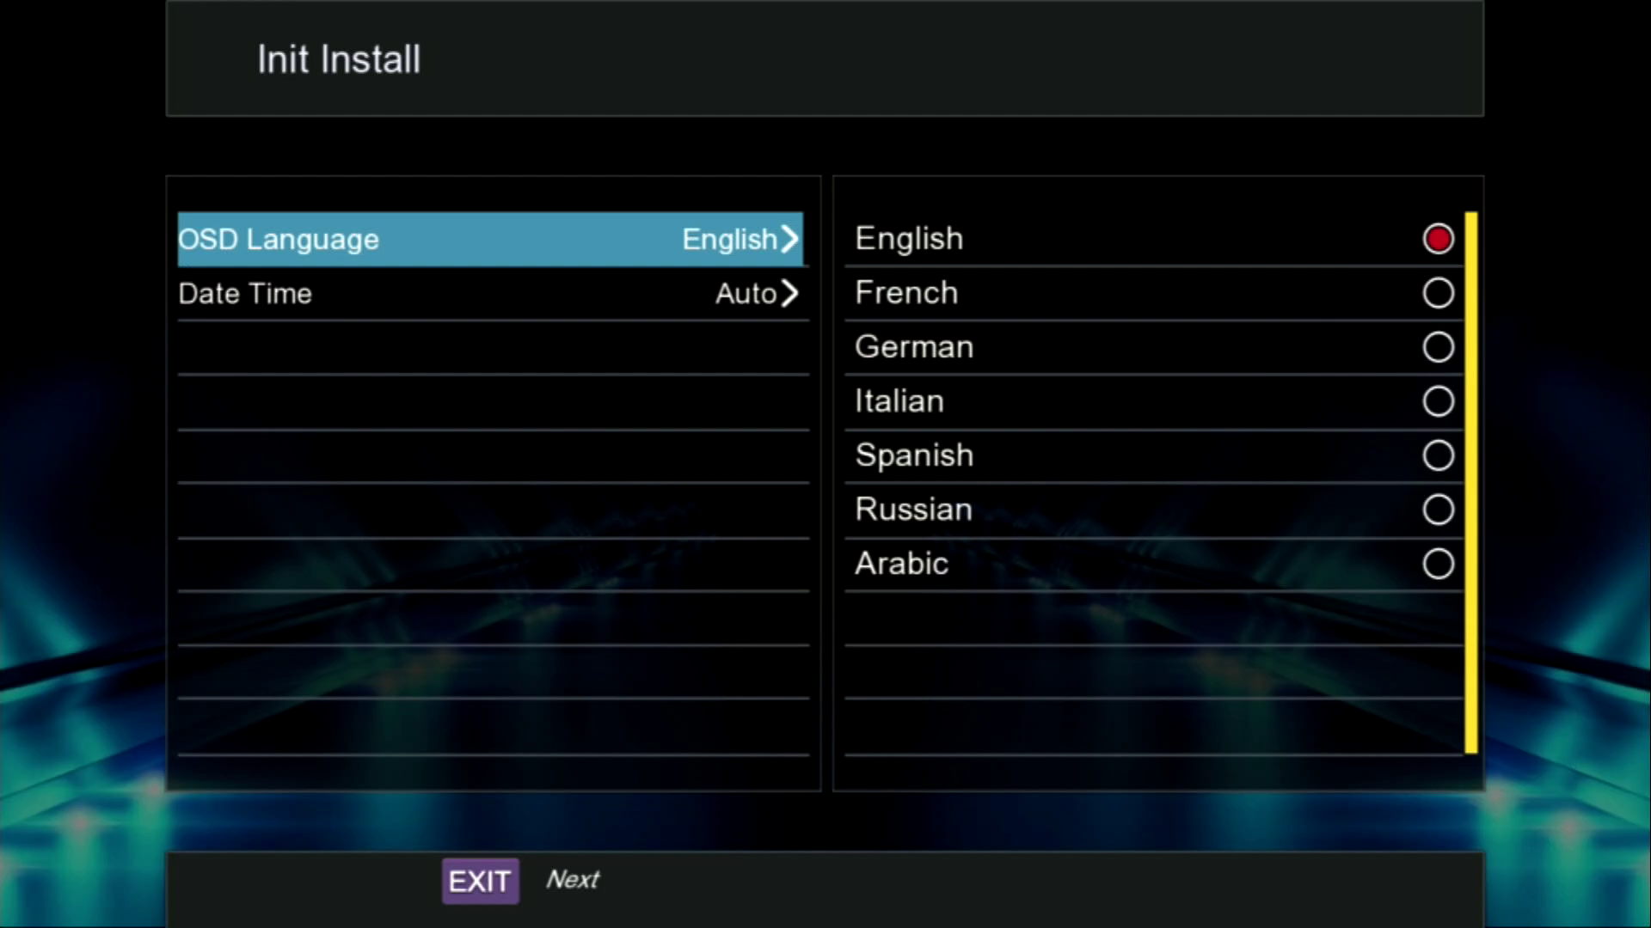Open the Date Time menu row

(490, 294)
